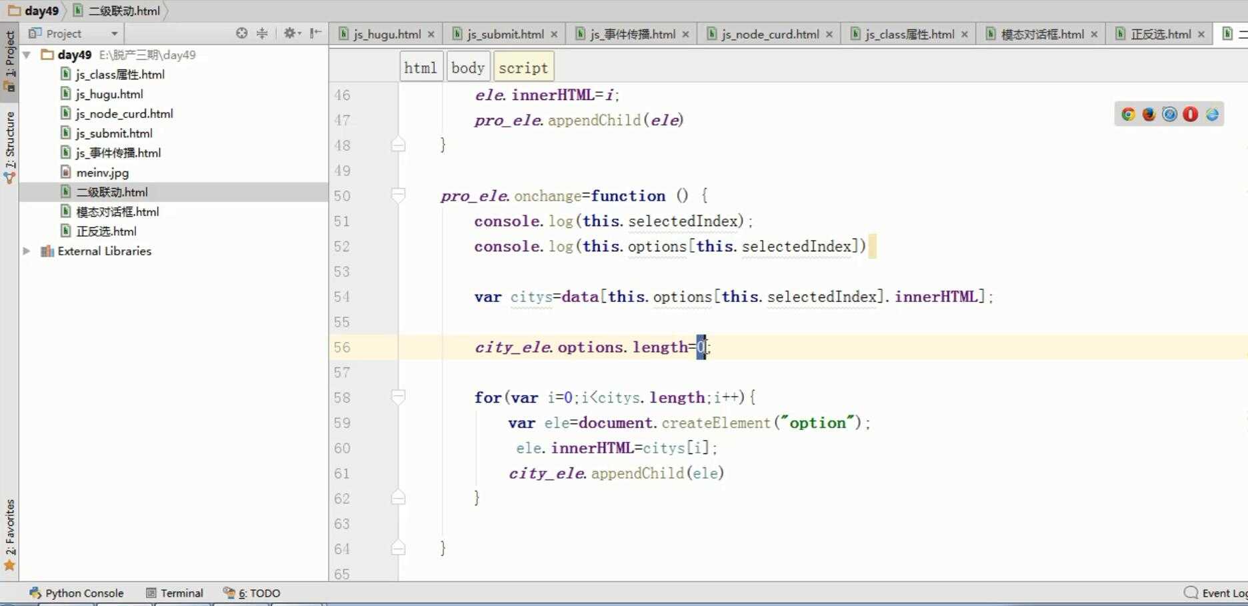Viewport: 1248px width, 606px height.
Task: Click the image icon of meinv.jpg
Action: click(65, 172)
